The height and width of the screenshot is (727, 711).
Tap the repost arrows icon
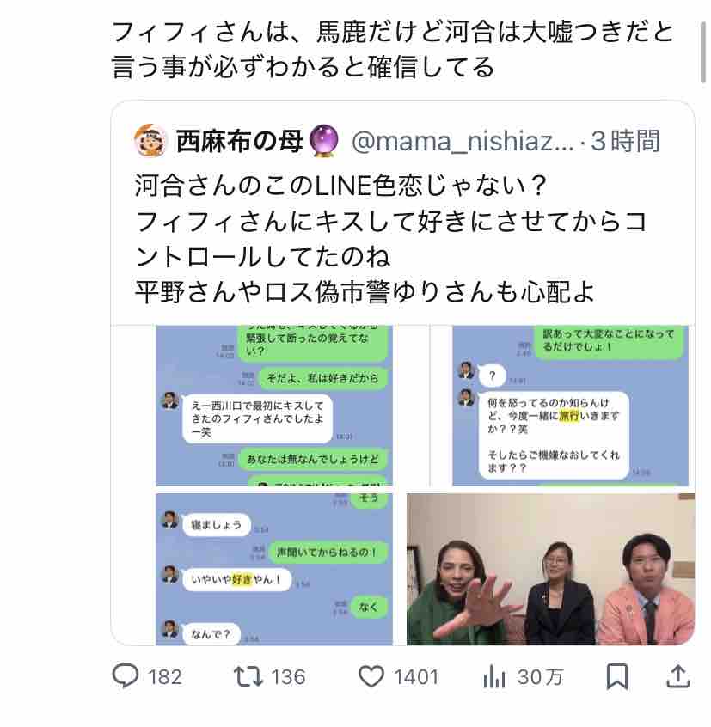[x=248, y=676]
